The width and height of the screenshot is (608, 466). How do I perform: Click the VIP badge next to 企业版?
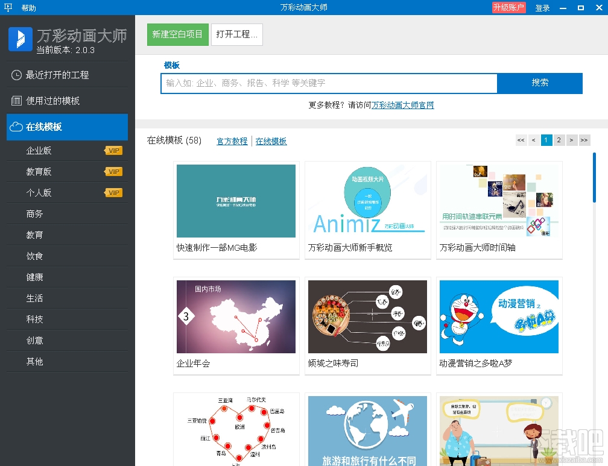(x=113, y=151)
